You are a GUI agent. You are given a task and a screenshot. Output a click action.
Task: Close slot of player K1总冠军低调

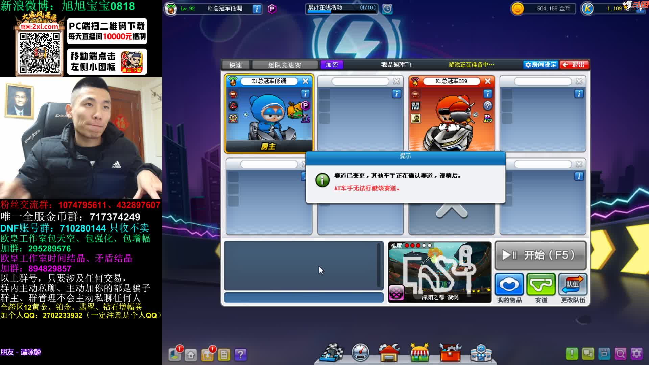[305, 81]
